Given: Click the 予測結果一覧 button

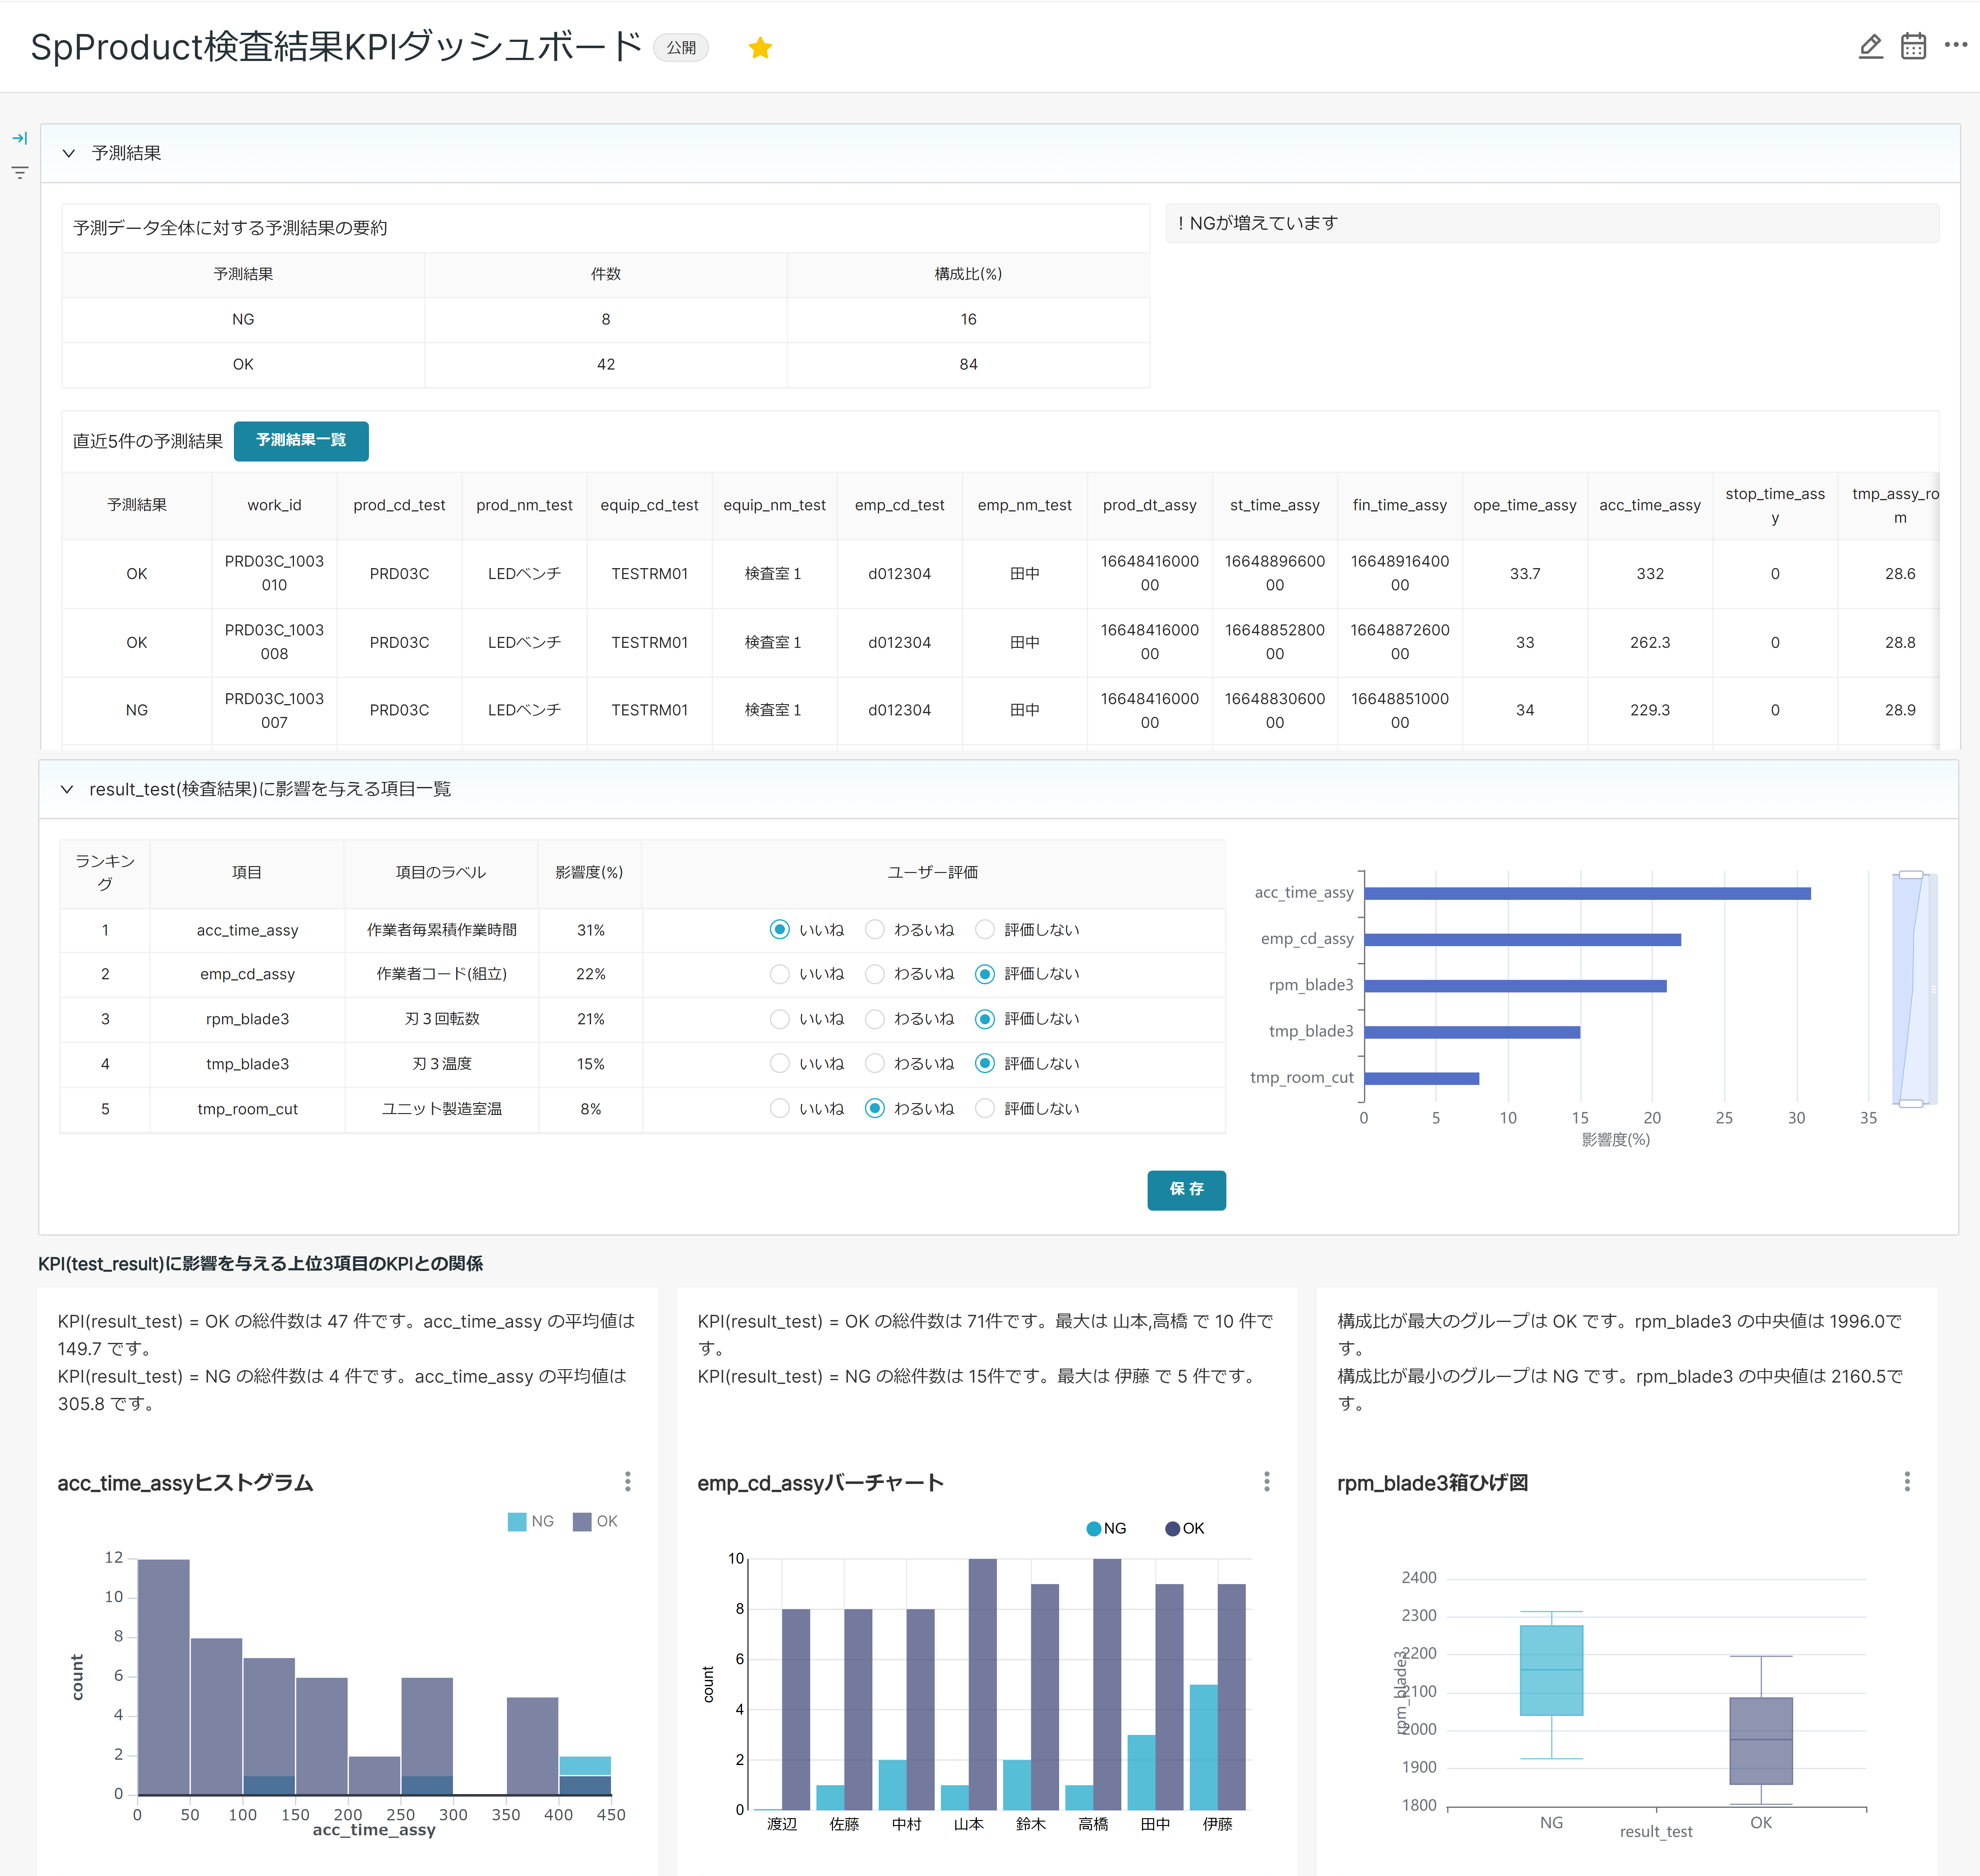Looking at the screenshot, I should 301,441.
